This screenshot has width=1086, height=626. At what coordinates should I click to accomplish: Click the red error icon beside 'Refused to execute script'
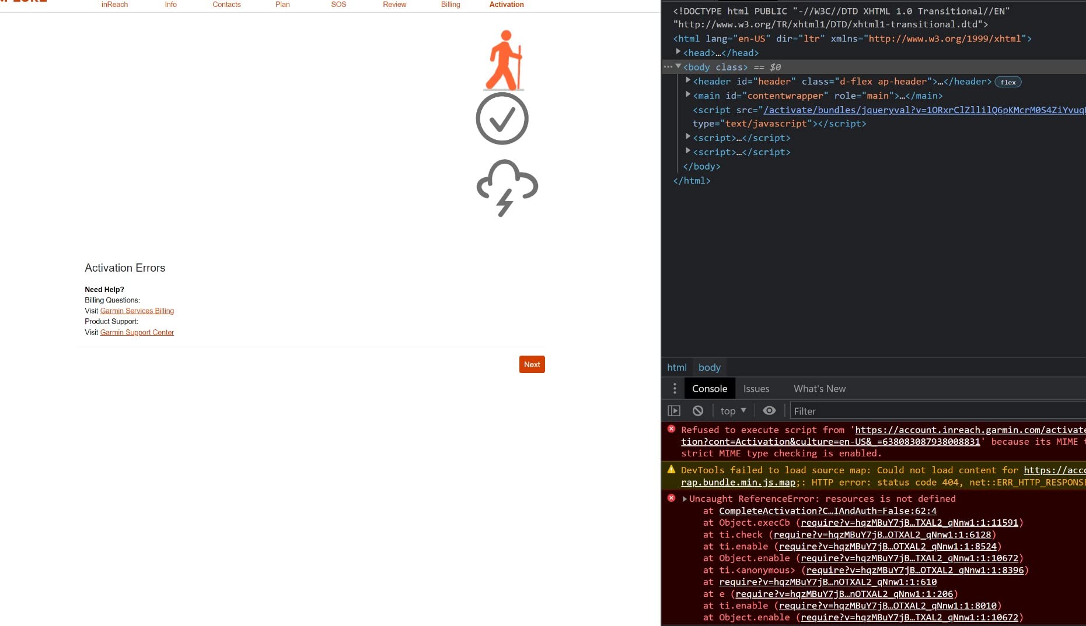[671, 429]
